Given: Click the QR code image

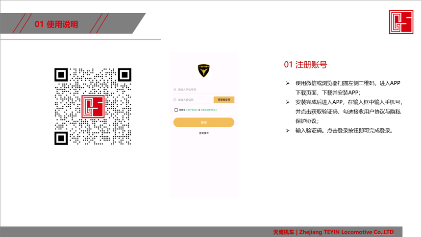Looking at the screenshot, I should [93, 107].
